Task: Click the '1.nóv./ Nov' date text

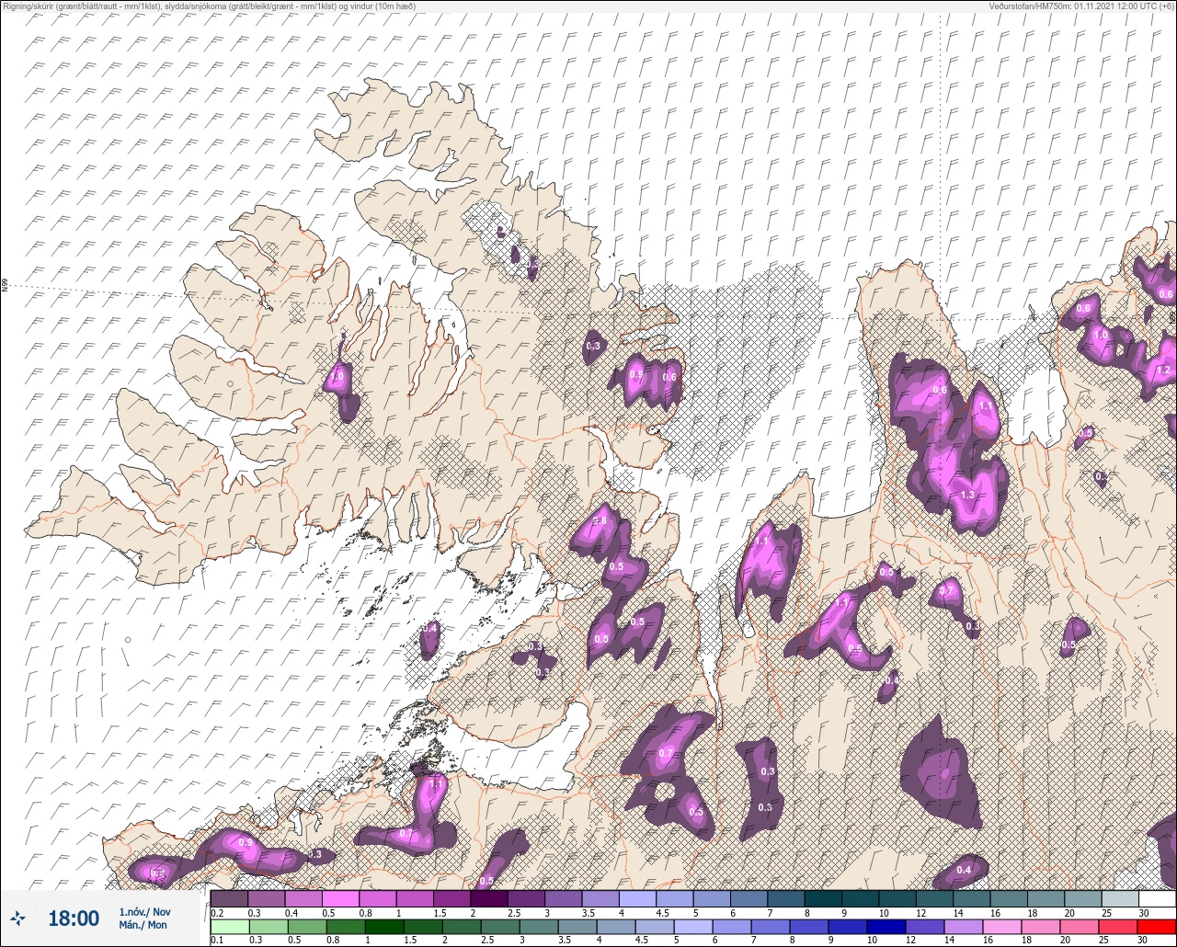Action: 144,911
